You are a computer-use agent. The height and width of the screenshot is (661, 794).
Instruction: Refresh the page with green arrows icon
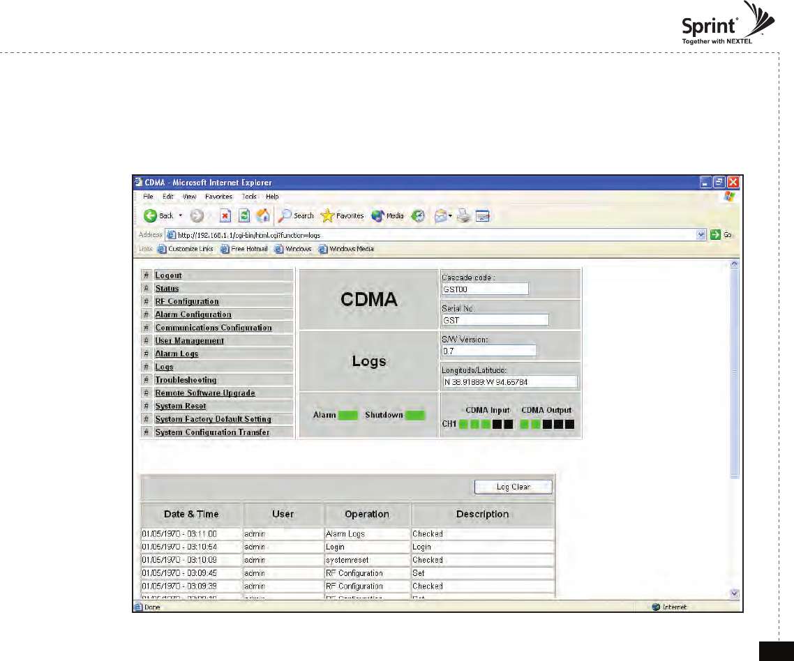244,215
